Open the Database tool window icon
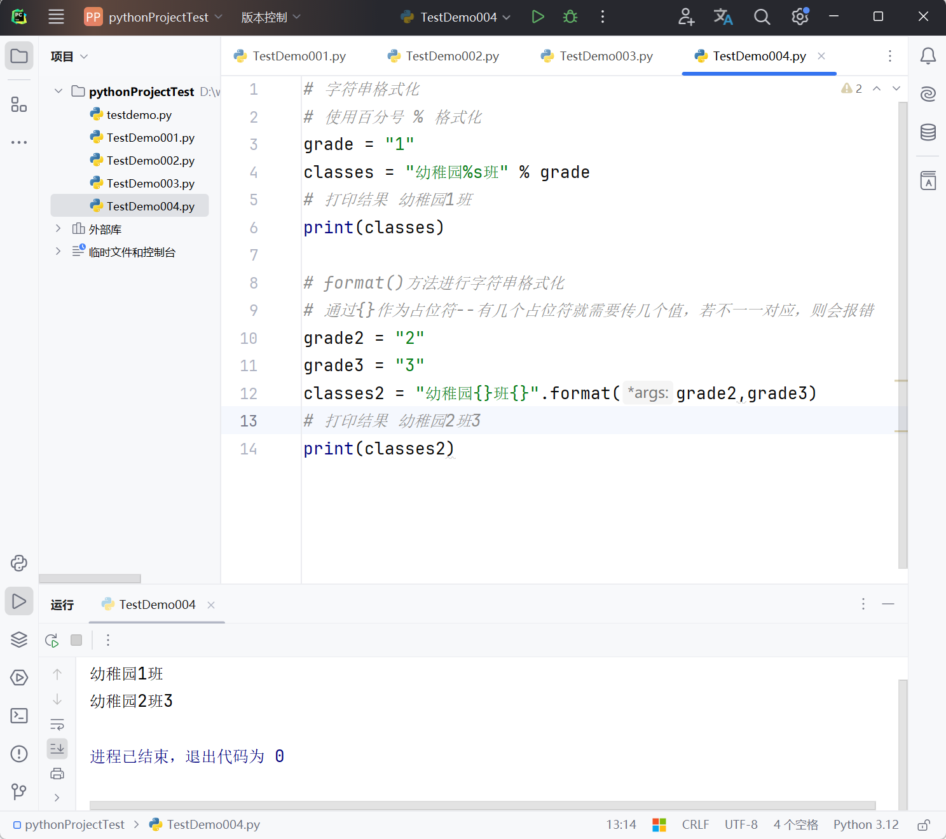The width and height of the screenshot is (946, 839). [x=928, y=132]
